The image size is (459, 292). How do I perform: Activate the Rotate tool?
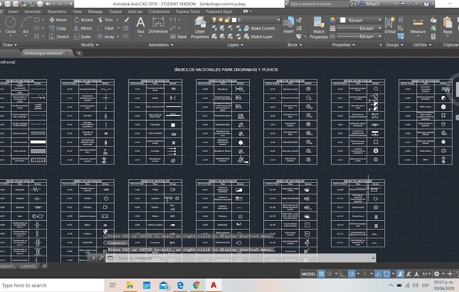tap(83, 20)
